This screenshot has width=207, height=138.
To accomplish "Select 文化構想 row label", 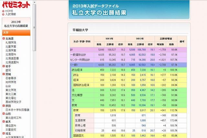I will (x=77, y=95).
